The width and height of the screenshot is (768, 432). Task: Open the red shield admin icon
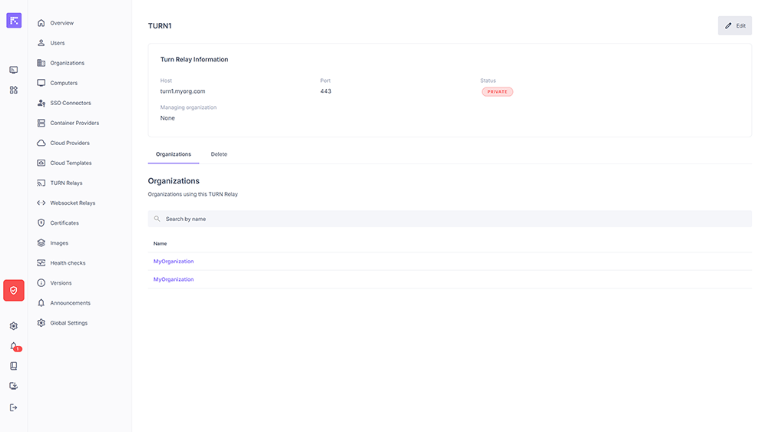point(14,290)
